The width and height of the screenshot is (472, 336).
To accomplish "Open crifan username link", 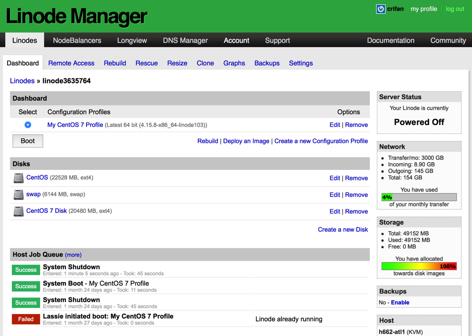I will [x=395, y=9].
